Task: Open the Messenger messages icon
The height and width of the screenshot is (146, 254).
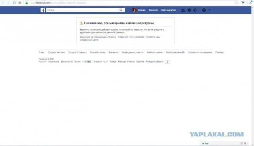Action: pos(189,10)
